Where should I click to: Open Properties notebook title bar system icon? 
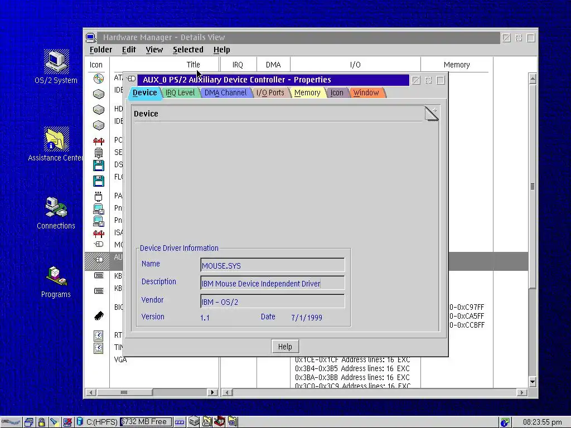click(132, 79)
